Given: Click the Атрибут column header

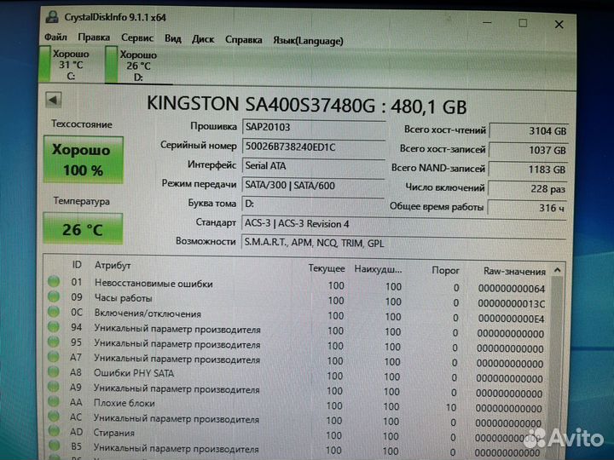Looking at the screenshot, I should click(x=113, y=265).
